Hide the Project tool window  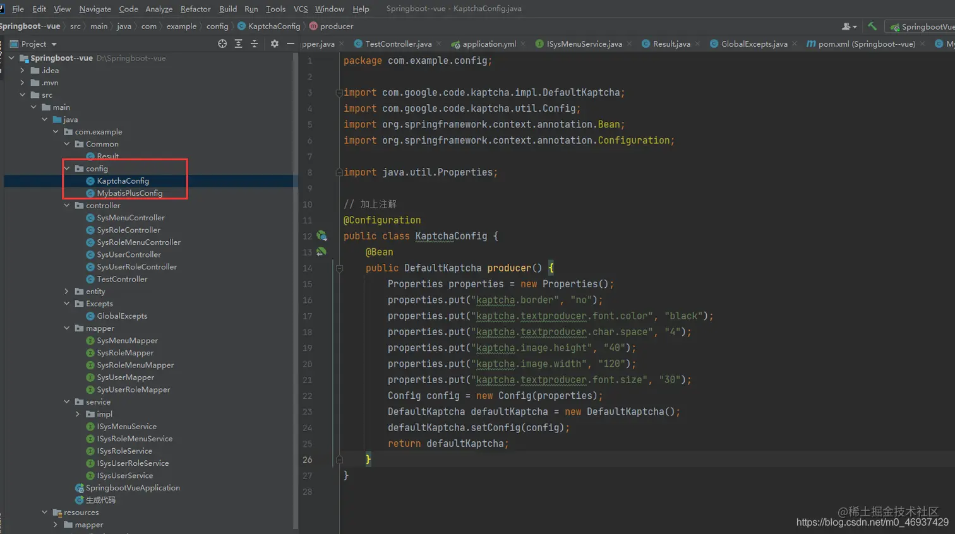pyautogui.click(x=291, y=44)
